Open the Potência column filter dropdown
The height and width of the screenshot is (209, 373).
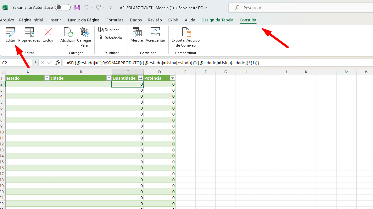[172, 78]
